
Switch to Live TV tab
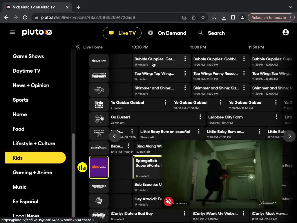click(122, 33)
